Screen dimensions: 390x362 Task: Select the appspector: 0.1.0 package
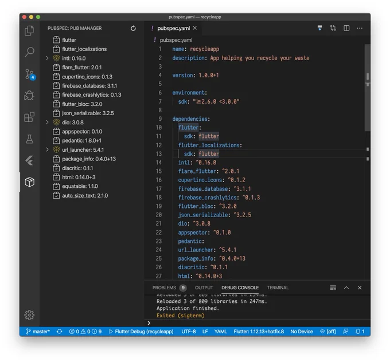[x=92, y=131]
